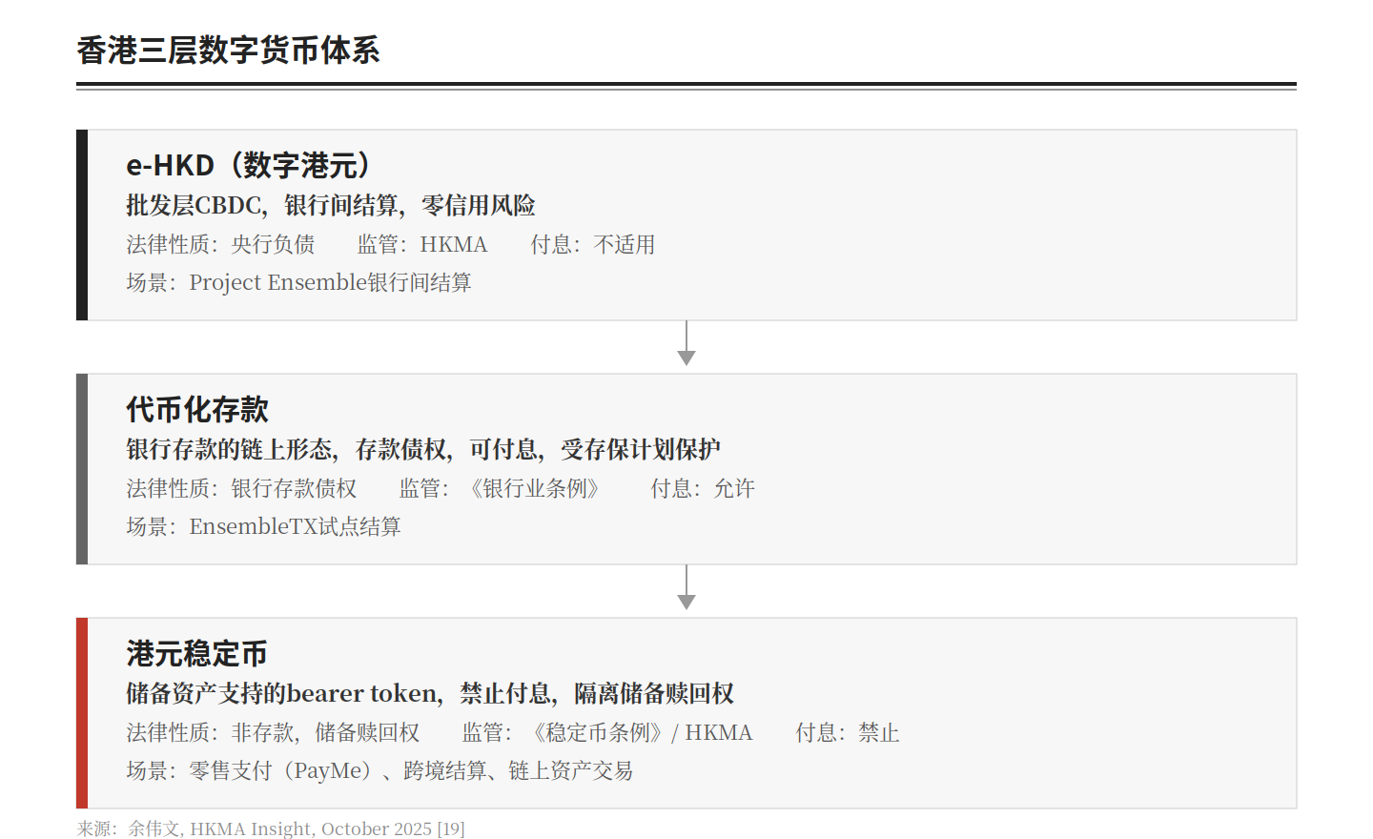Click the arrow below the e-HKD card
The image size is (1373, 839).
pyautogui.click(x=686, y=345)
